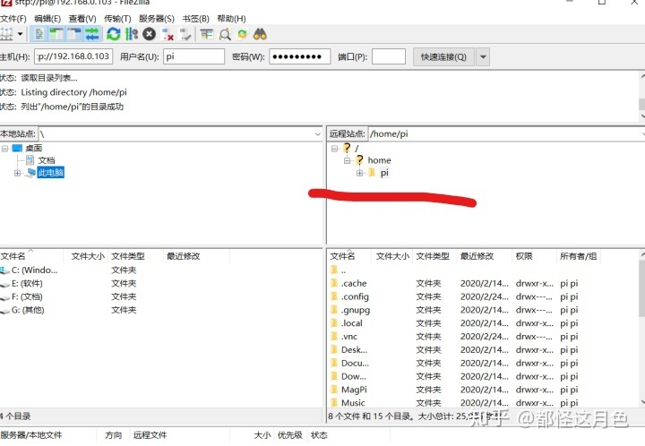Open the 查看(V) menu
The width and height of the screenshot is (645, 446).
pyautogui.click(x=82, y=19)
